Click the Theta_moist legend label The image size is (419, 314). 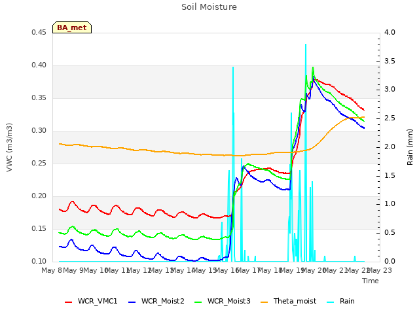click(295, 301)
